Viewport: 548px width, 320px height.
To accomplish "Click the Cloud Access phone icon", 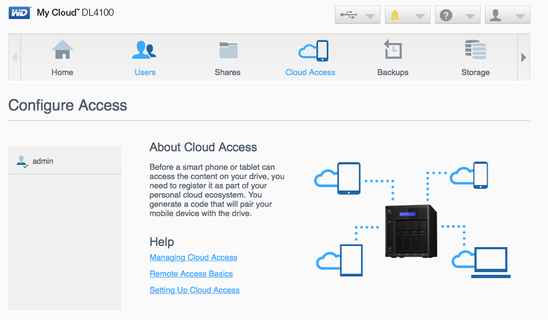I will (313, 51).
